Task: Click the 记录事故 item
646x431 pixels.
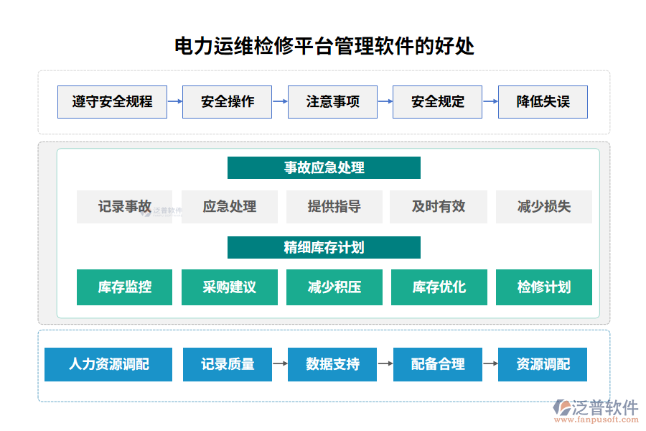Action: point(124,207)
